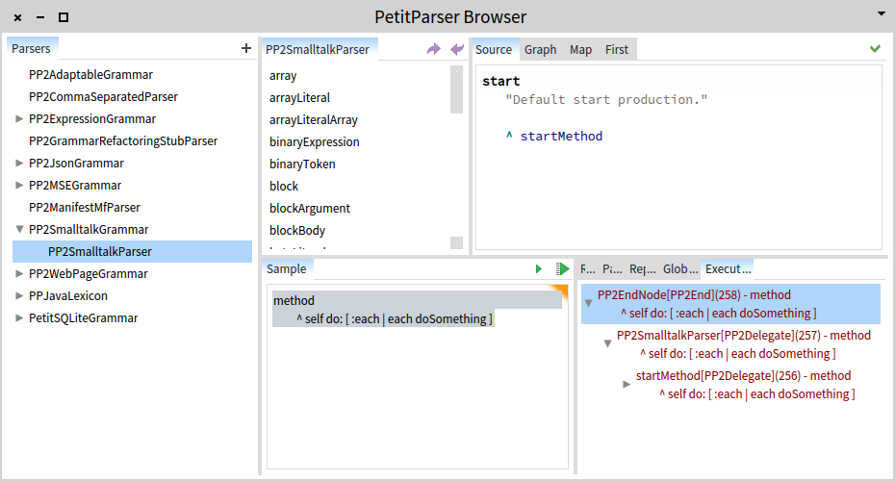Switch to the Map tab
Image resolution: width=895 pixels, height=481 pixels.
coord(580,50)
